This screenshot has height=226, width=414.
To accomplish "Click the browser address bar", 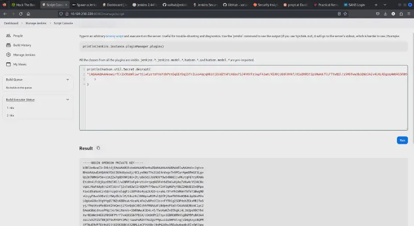I will pyautogui.click(x=155, y=13).
